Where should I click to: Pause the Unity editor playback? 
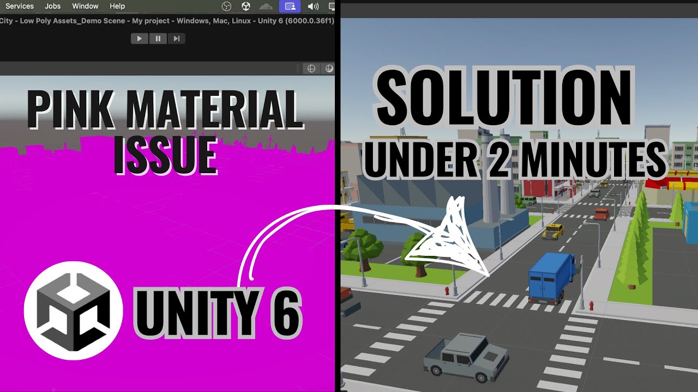tap(158, 39)
